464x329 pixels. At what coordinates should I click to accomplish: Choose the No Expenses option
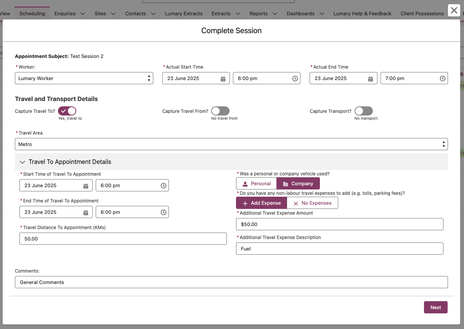312,203
